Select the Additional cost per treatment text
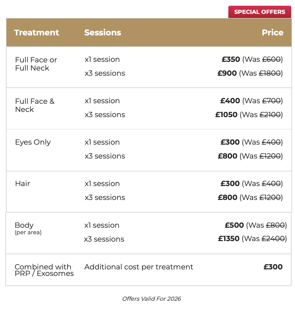The width and height of the screenshot is (295, 310). 139,267
